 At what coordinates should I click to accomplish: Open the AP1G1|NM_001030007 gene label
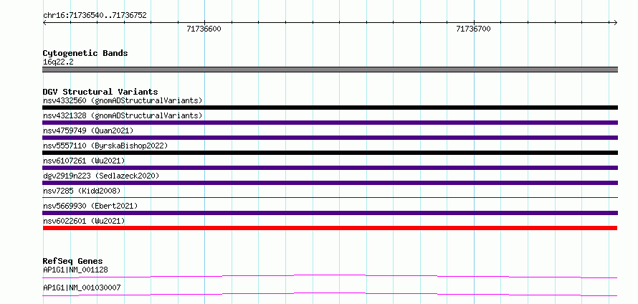coord(82,288)
